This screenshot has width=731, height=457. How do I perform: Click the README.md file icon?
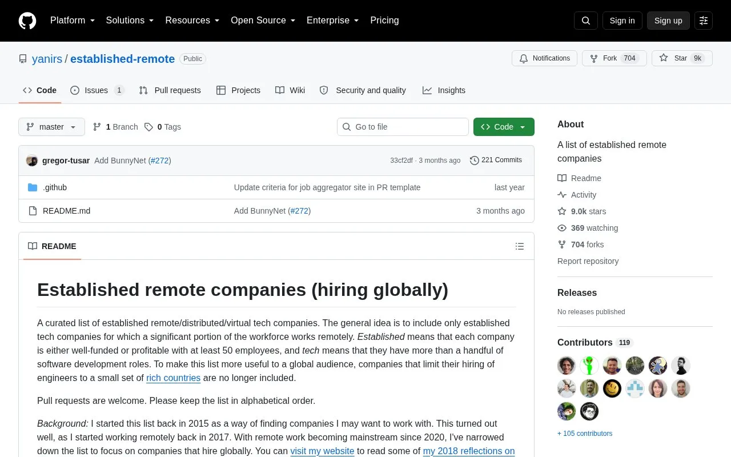click(x=33, y=211)
